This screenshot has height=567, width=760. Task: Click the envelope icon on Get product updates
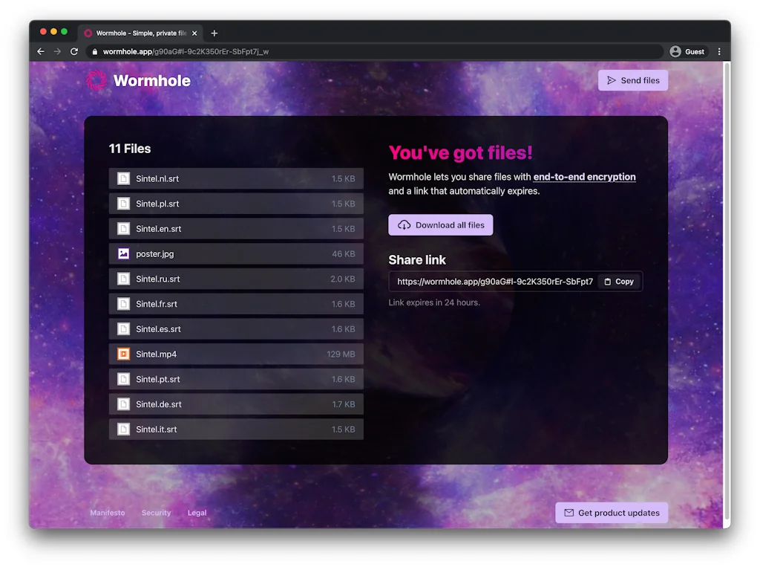point(568,513)
